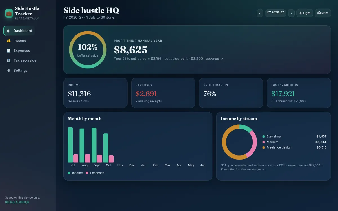Screen dimensions: 338x211
Task: Click the October expenses bar
Action: 111,159
